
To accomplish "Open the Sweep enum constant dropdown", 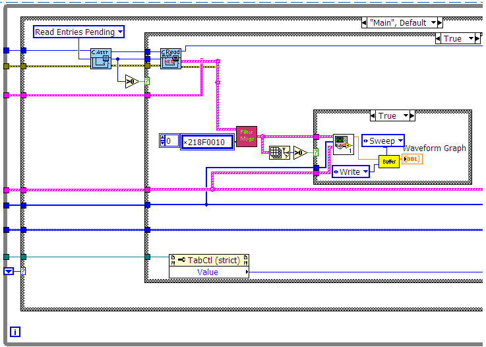I will click(x=400, y=141).
